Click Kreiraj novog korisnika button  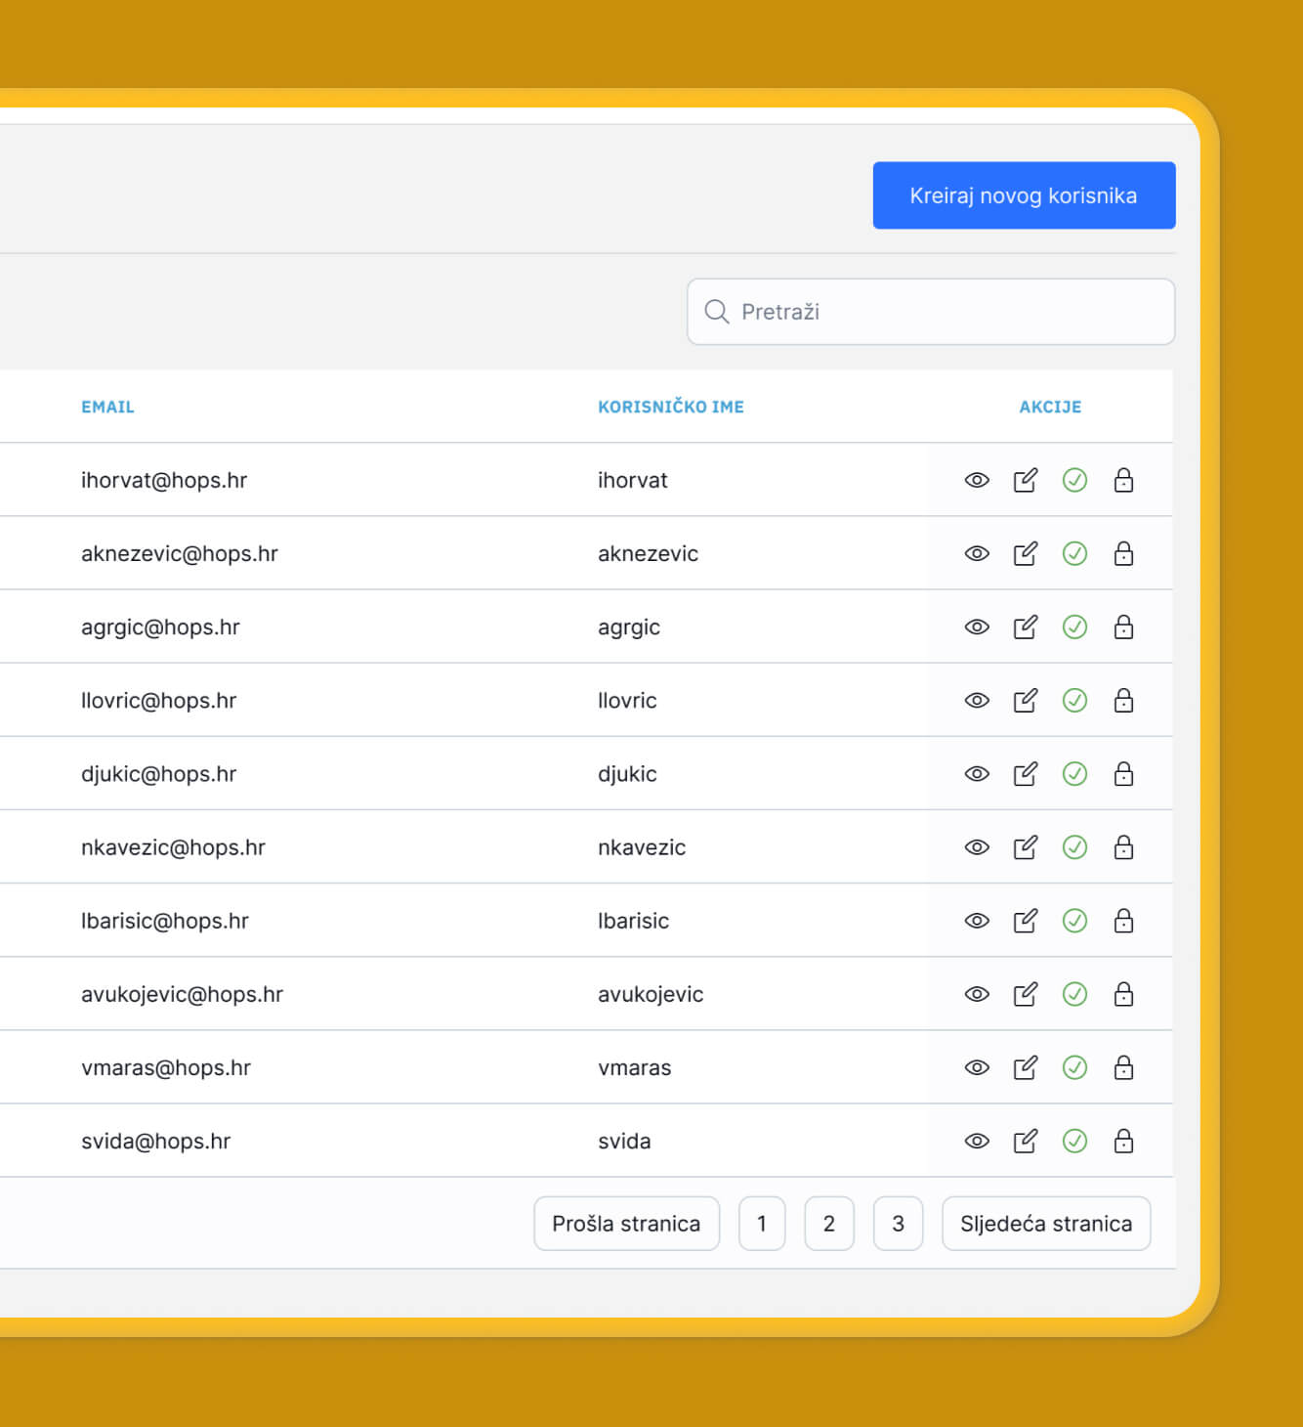point(1024,195)
